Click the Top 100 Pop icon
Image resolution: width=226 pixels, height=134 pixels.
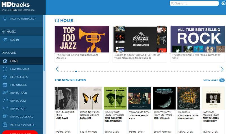click(x=5, y=108)
